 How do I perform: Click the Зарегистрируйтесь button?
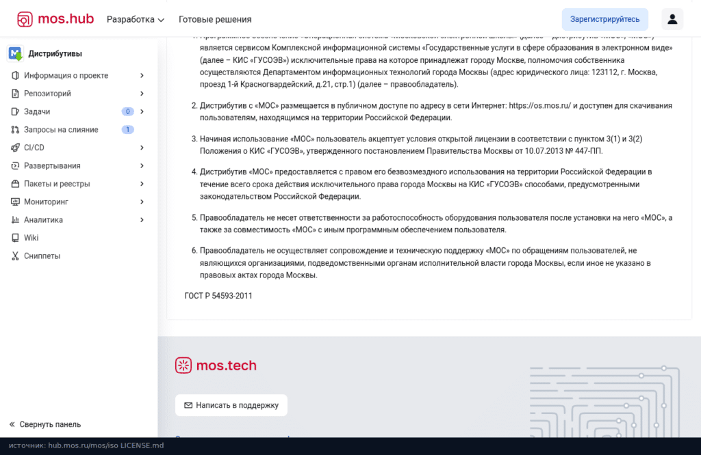coord(605,19)
